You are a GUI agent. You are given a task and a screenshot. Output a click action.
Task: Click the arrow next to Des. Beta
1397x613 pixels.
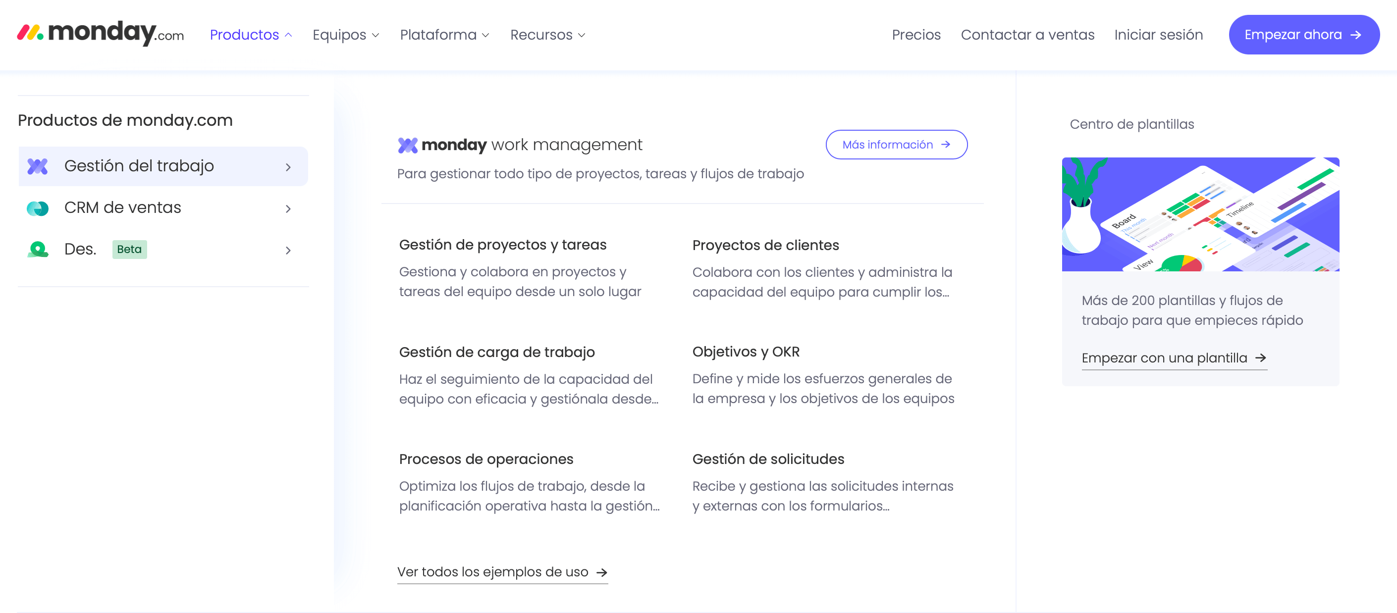[288, 251]
